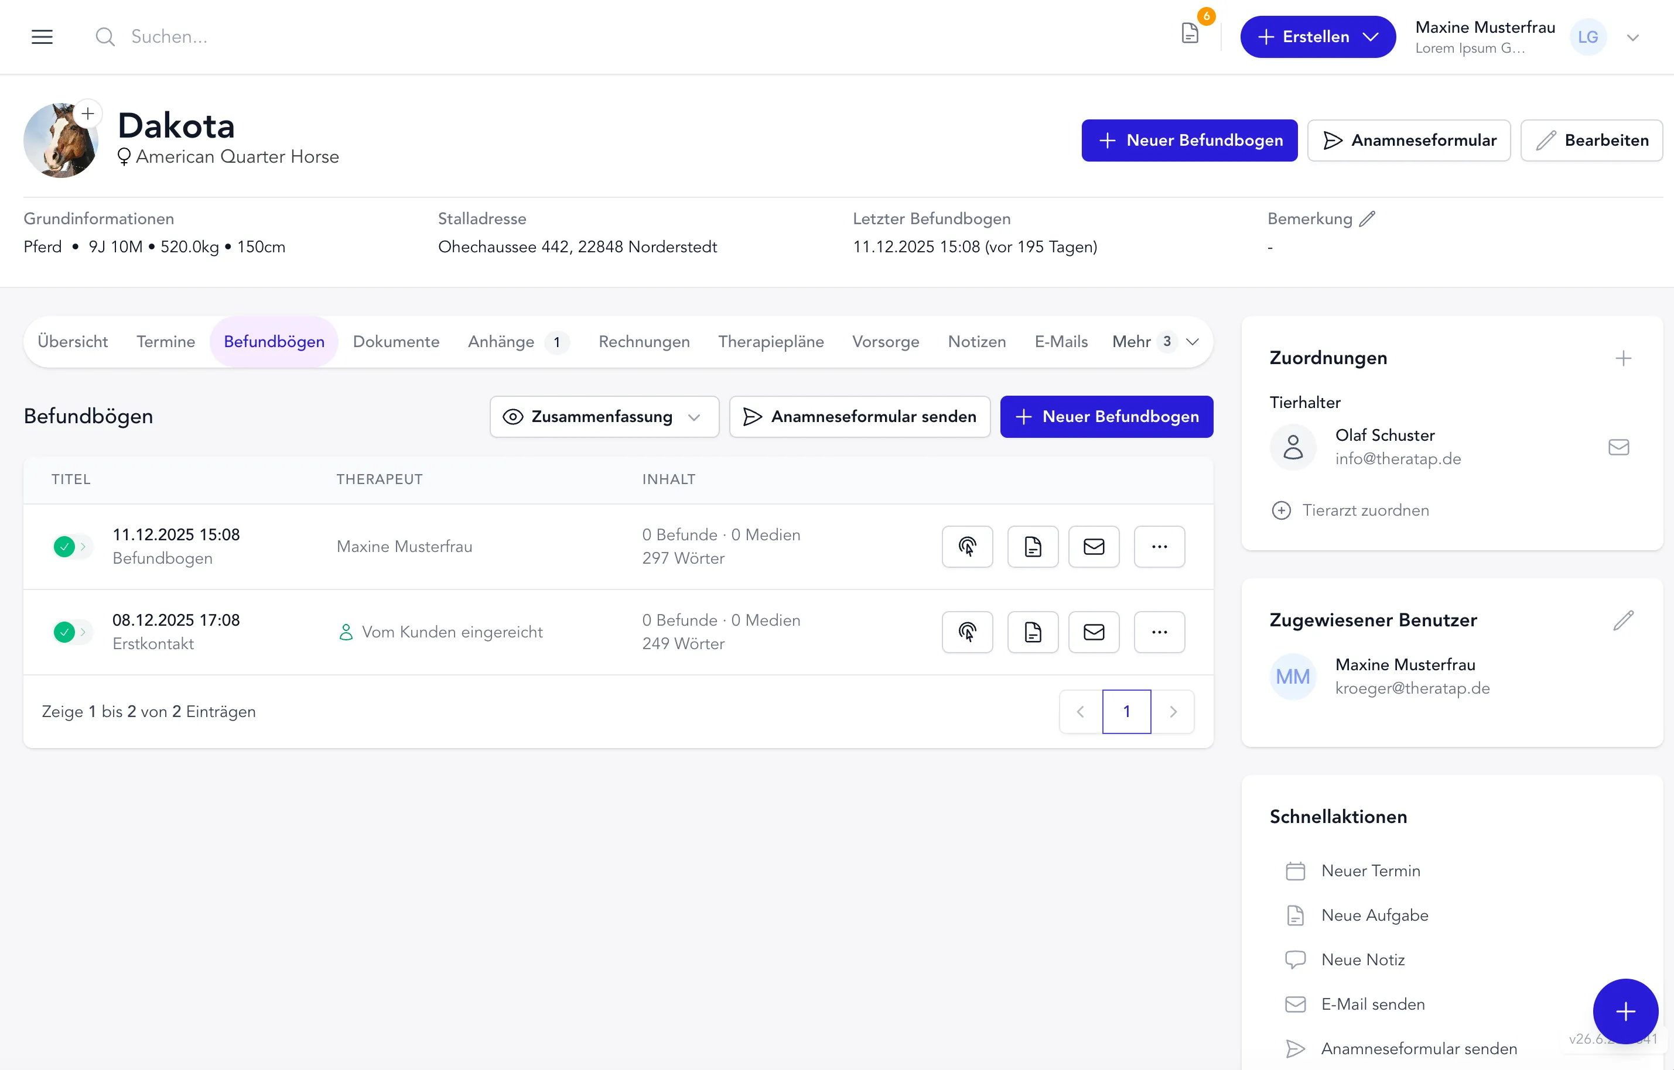Click the signature touch icon in the Erstkontakt row

[967, 632]
